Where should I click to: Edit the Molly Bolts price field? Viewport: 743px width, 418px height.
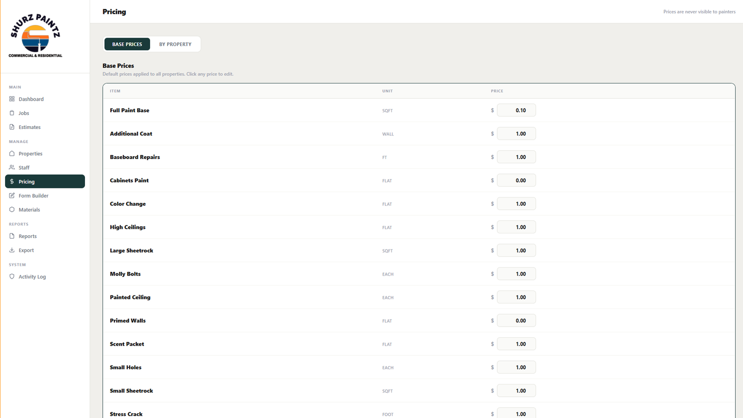point(516,274)
